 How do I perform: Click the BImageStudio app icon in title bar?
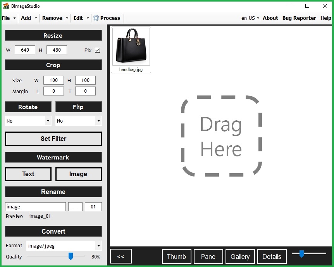(6, 6)
